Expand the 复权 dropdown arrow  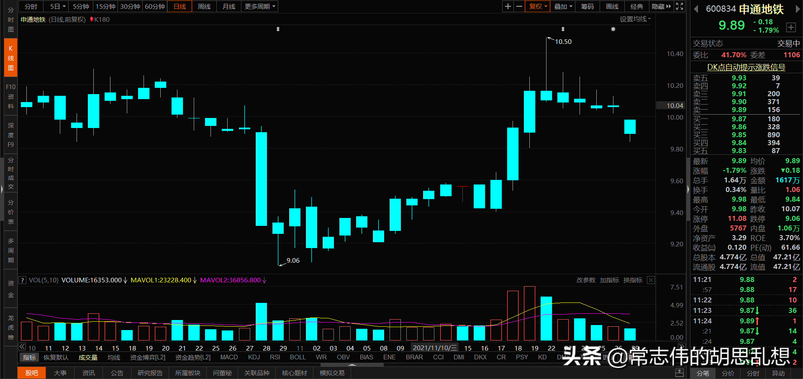[545, 6]
